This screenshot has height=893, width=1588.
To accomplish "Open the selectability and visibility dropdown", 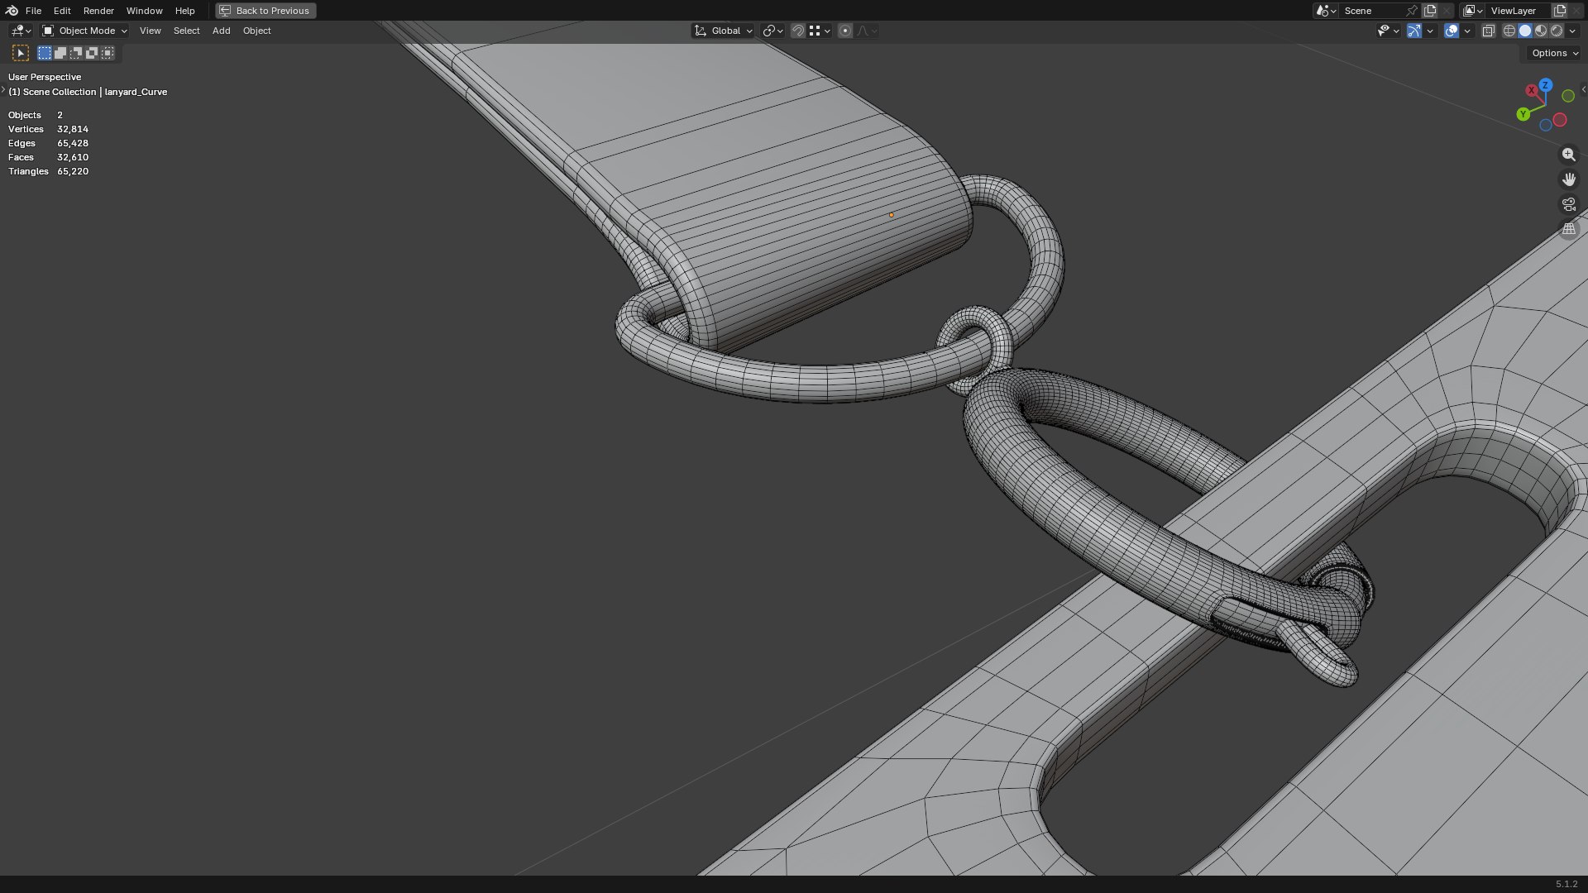I will point(1388,31).
